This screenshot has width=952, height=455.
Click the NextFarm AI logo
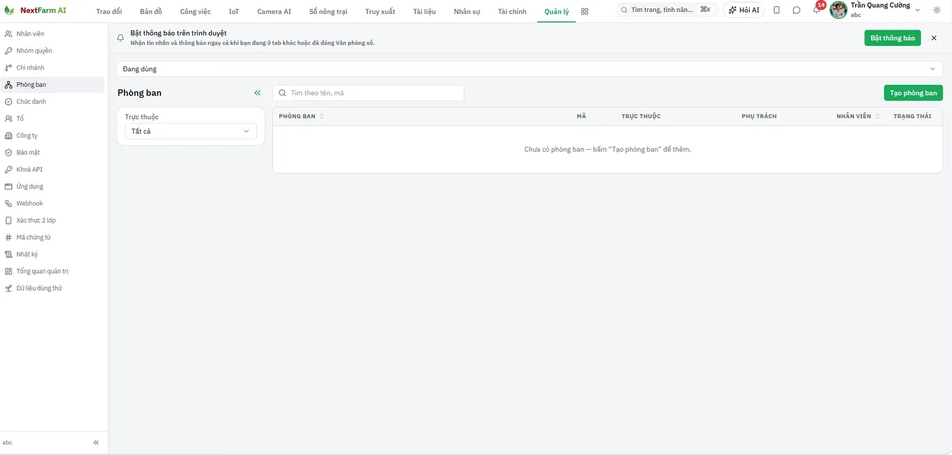[36, 10]
